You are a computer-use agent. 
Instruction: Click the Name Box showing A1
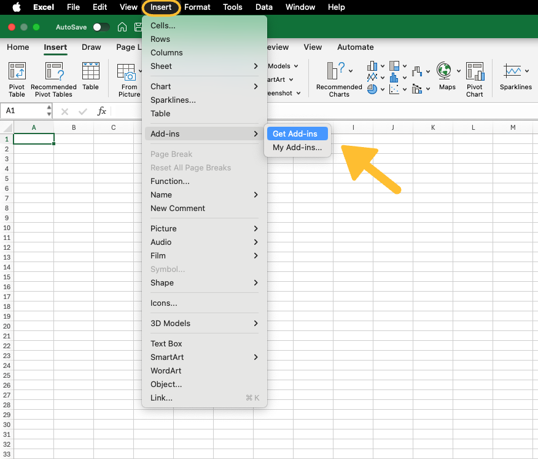click(23, 111)
